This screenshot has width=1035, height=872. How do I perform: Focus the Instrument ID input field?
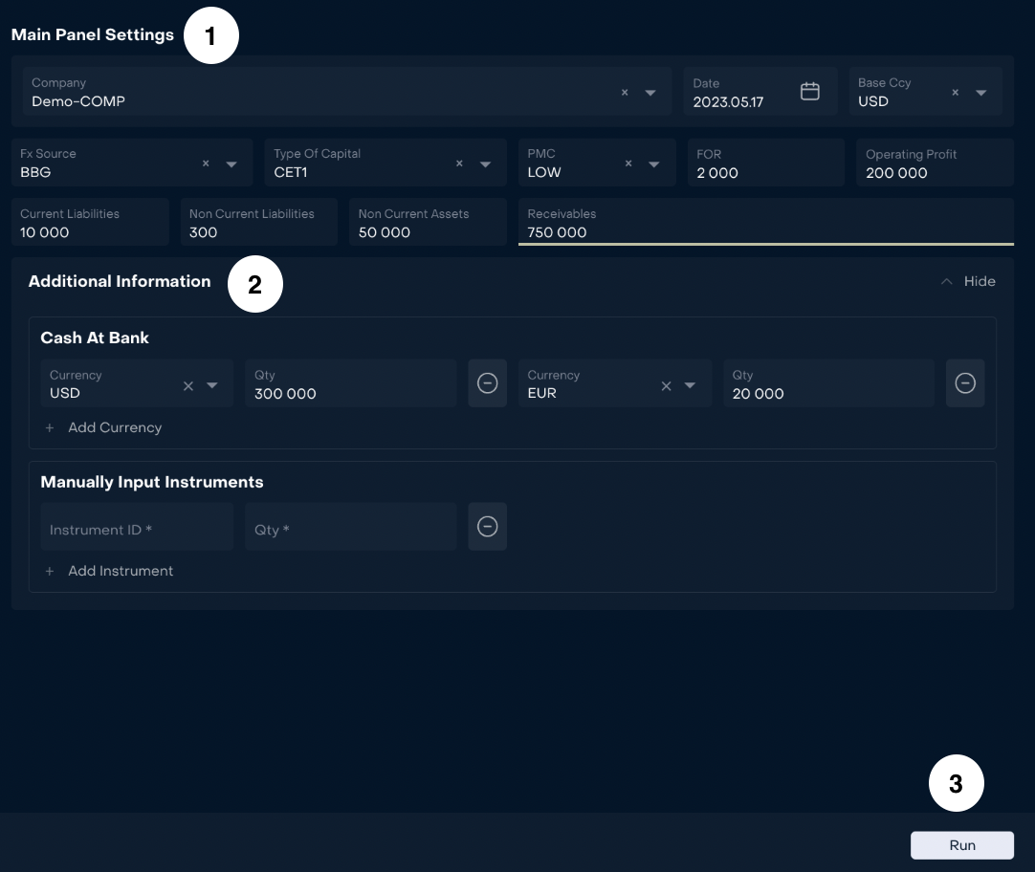(x=136, y=529)
